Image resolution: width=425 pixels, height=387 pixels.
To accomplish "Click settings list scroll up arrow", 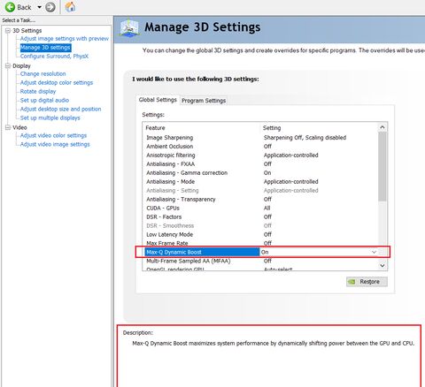I will pyautogui.click(x=382, y=127).
